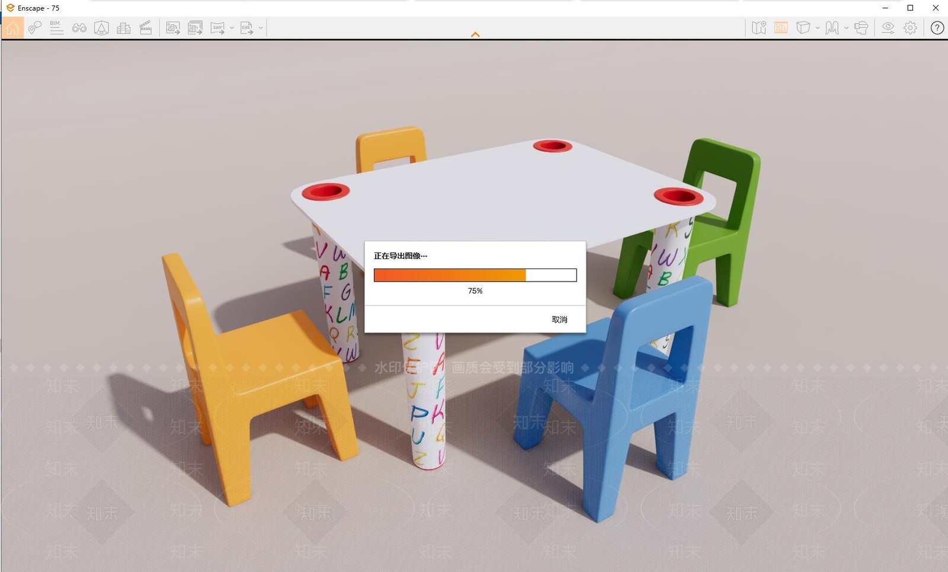Open visual settings eye icon

(x=888, y=28)
